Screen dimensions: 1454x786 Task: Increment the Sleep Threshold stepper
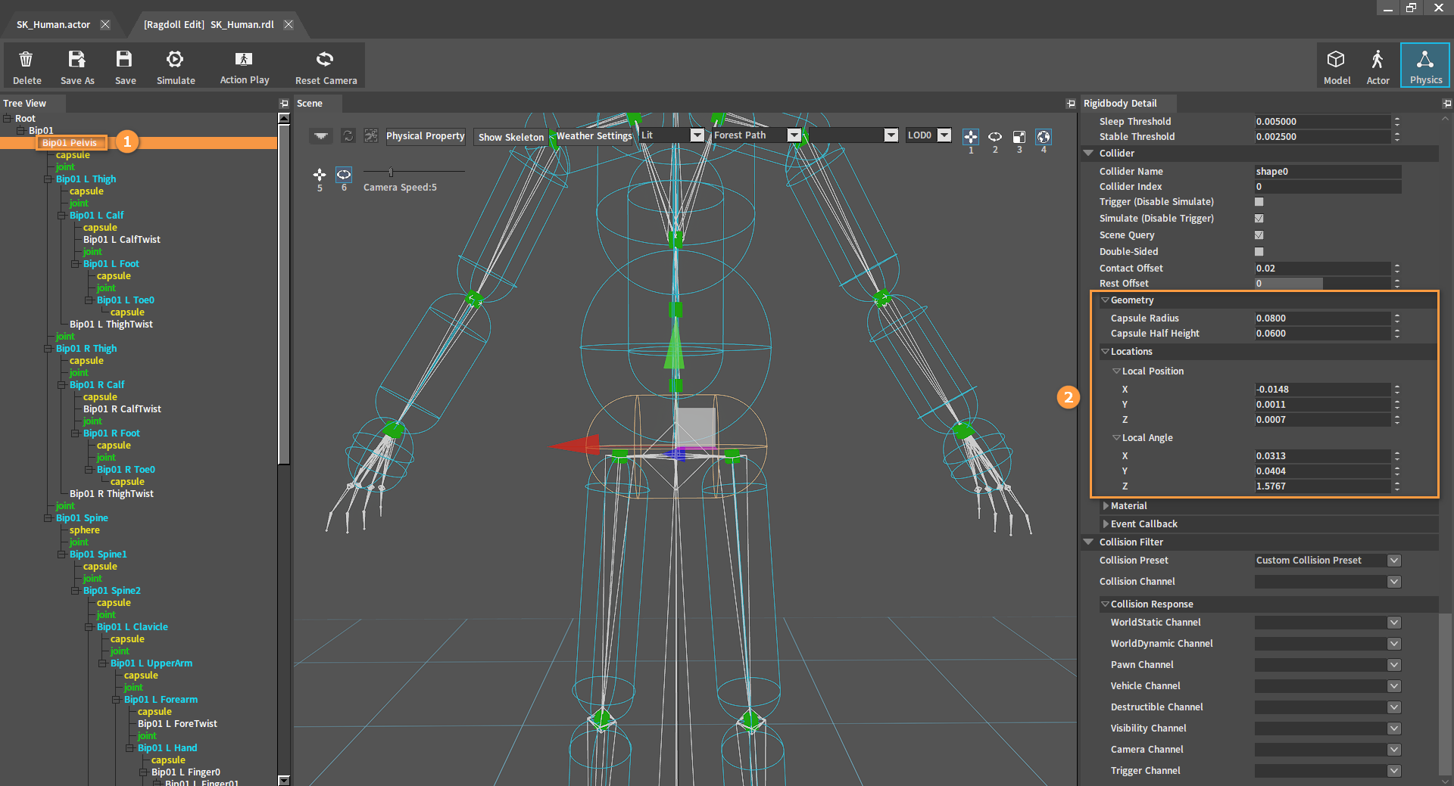coord(1397,119)
